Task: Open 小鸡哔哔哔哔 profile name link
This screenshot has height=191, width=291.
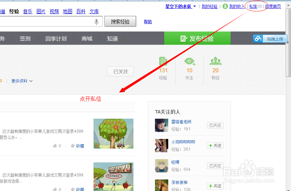Action: [183, 142]
